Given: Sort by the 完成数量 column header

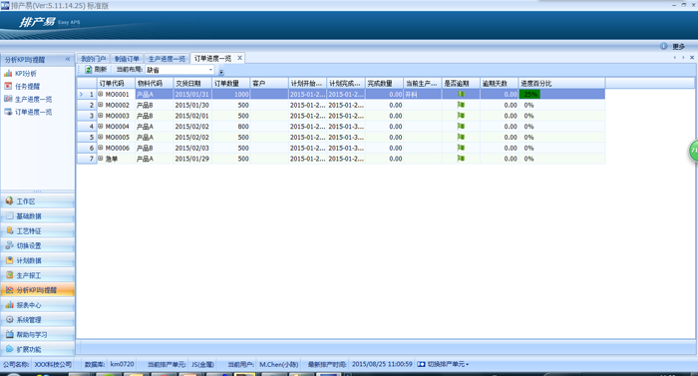Looking at the screenshot, I should pyautogui.click(x=384, y=84).
